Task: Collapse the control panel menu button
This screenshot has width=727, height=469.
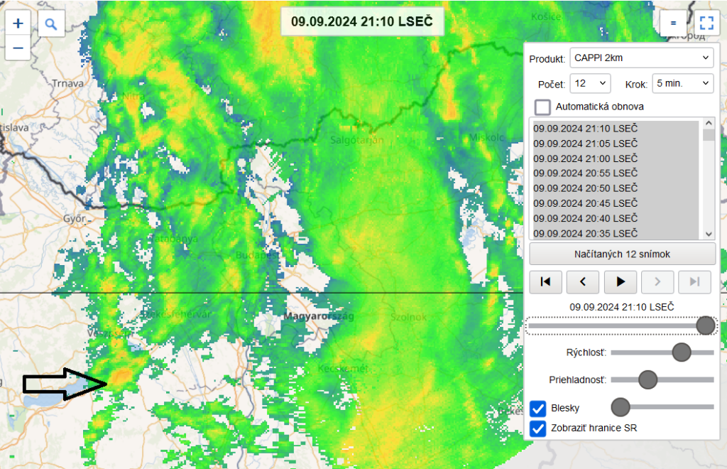Action: pyautogui.click(x=672, y=23)
